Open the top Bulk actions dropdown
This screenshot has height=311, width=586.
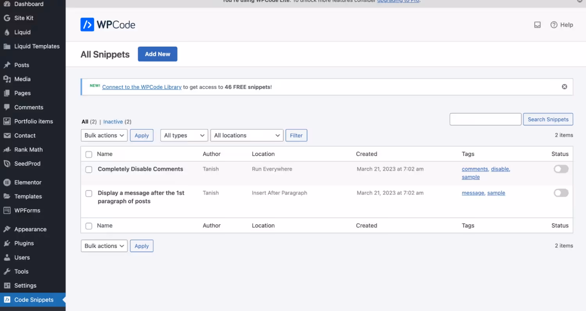[x=104, y=135]
